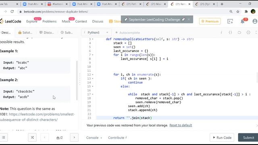The image size is (258, 145).
Task: Open Problems in navigation
Action: pos(49,21)
